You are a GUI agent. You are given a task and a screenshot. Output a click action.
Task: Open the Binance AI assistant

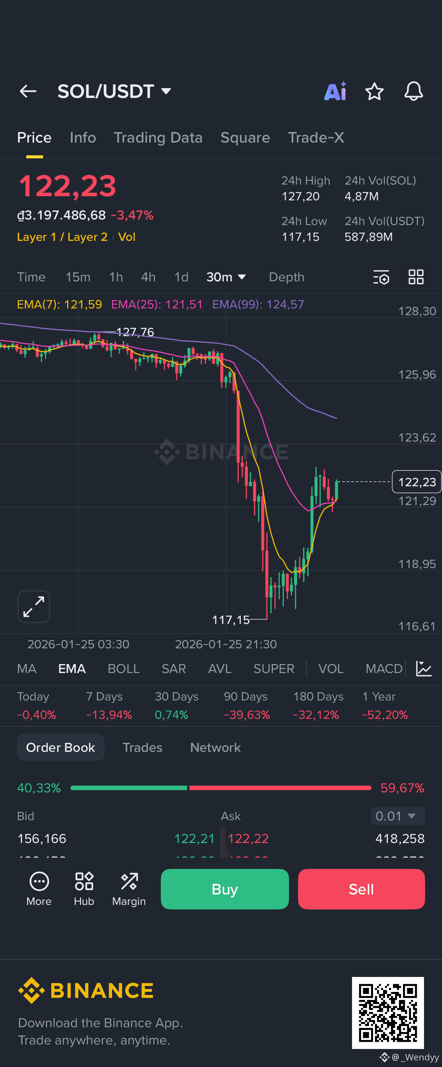(335, 92)
